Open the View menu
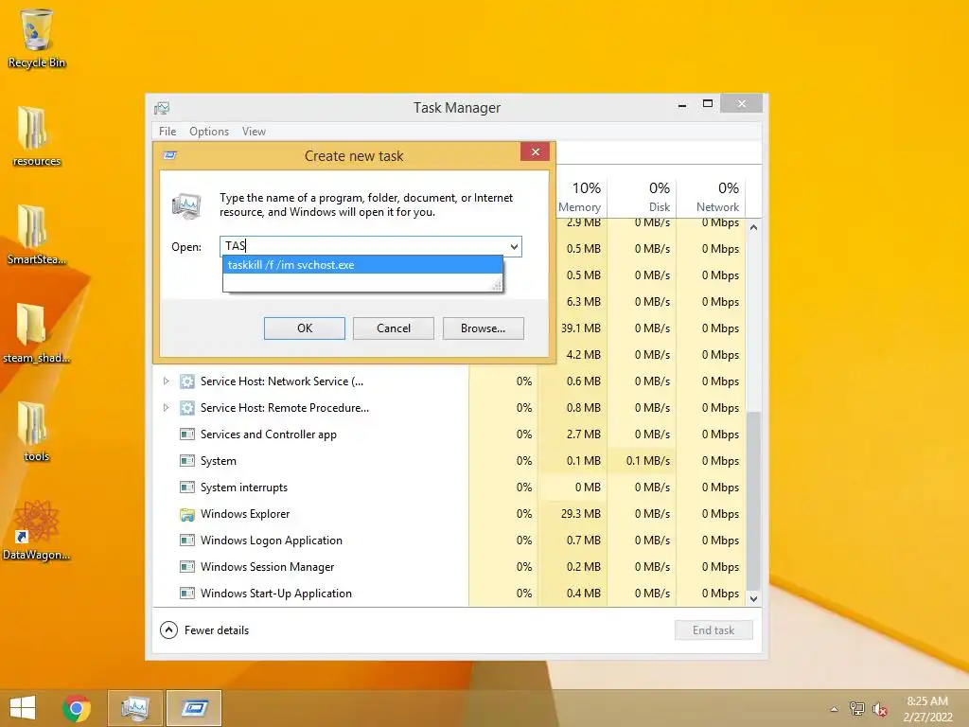The width and height of the screenshot is (969, 727). (x=254, y=132)
